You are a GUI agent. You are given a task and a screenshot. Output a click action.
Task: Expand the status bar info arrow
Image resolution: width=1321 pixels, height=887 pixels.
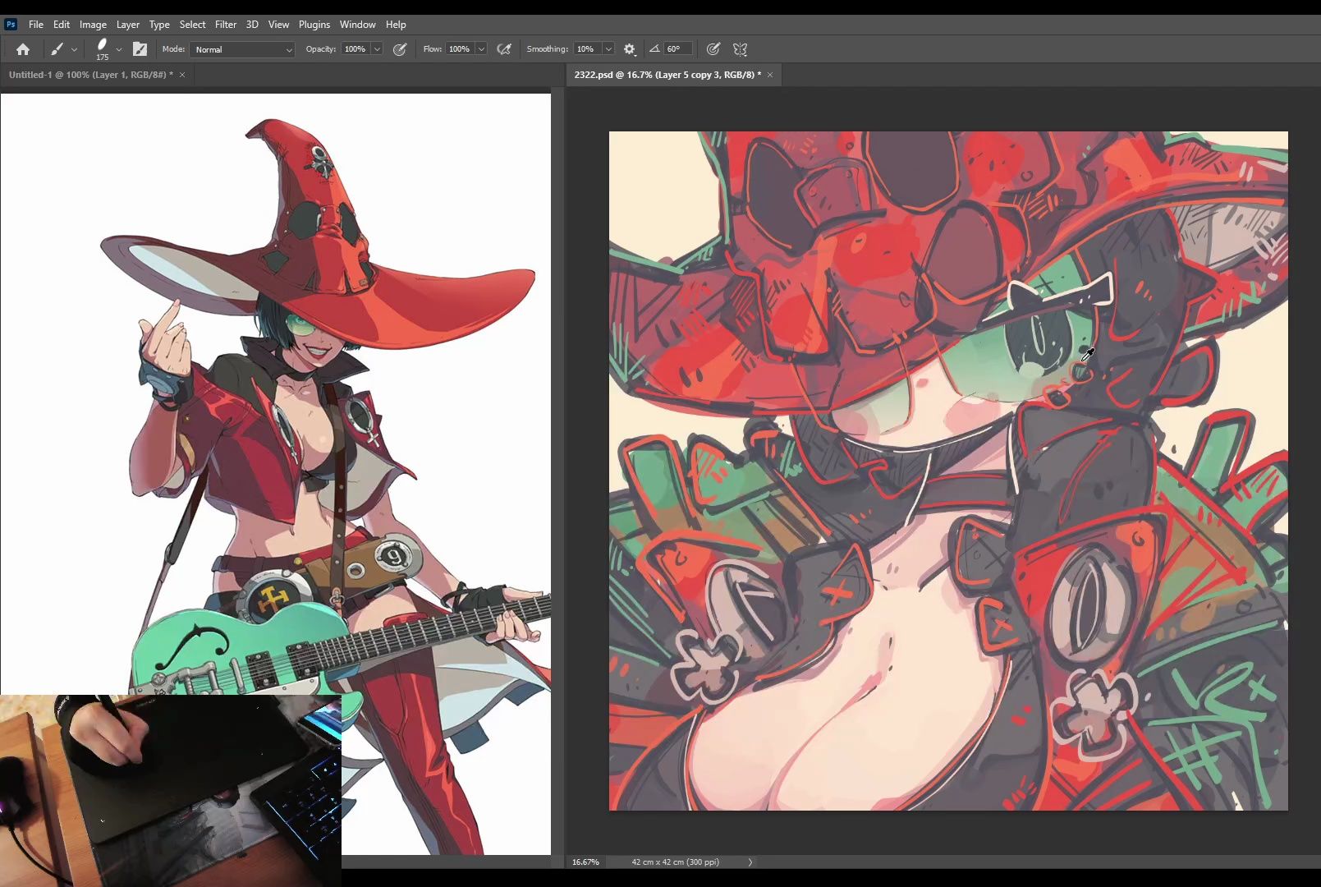750,862
